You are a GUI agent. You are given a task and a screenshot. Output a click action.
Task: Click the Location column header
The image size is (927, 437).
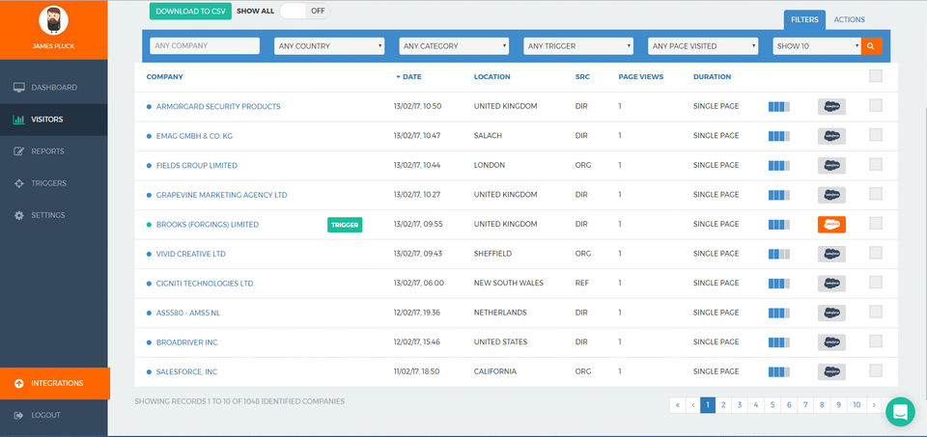coord(492,77)
